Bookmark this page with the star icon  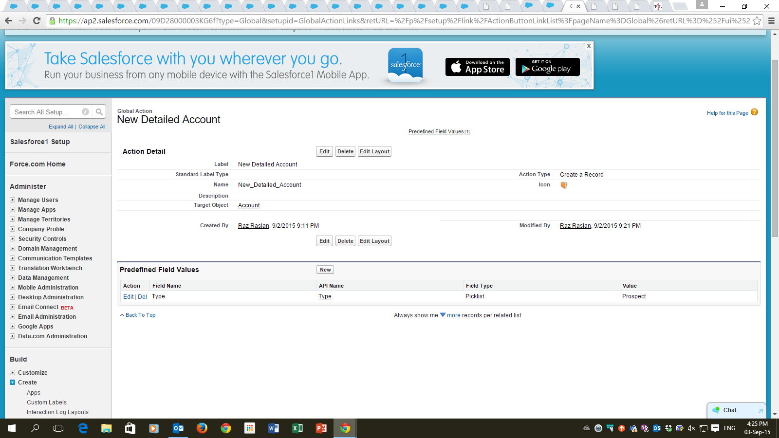point(757,20)
